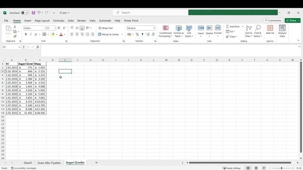Toggle Wrap Text
This screenshot has width=303, height=170.
[106, 28]
